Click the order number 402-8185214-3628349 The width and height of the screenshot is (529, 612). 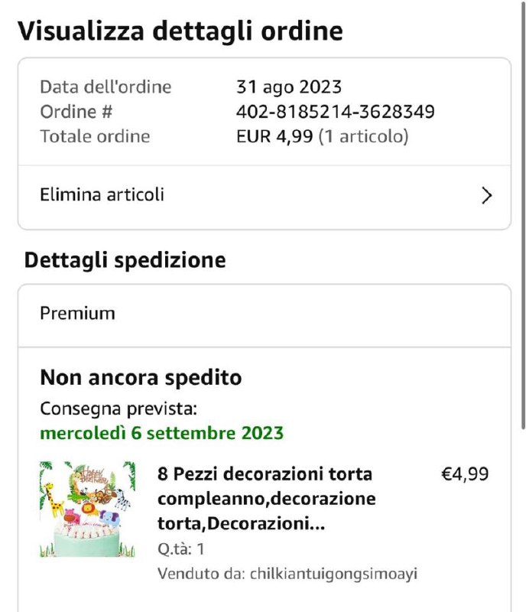click(335, 112)
